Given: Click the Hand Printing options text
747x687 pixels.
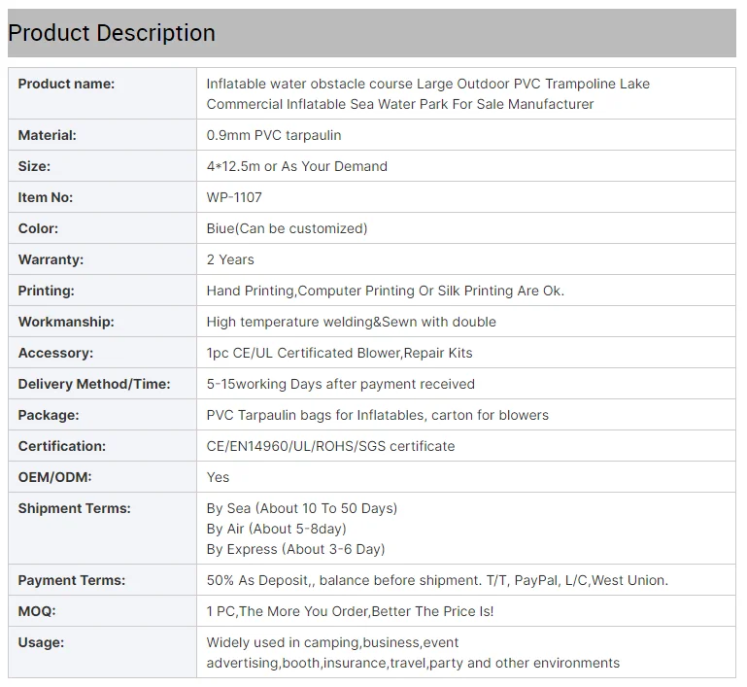Looking at the screenshot, I should 385,291.
